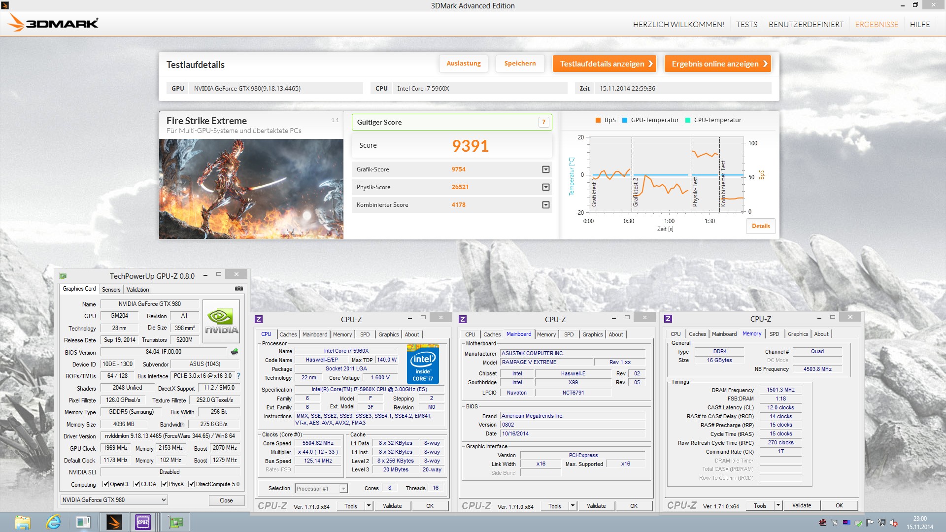Click the NVIDIA logo in GPU-Z
The image size is (946, 532).
tap(221, 322)
